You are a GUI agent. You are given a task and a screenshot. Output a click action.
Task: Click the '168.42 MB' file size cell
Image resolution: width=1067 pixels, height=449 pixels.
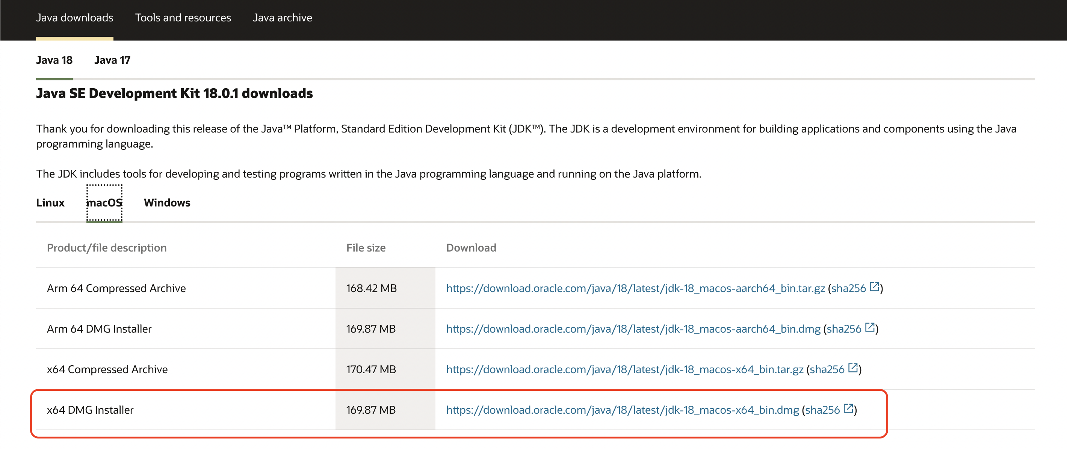coord(385,288)
